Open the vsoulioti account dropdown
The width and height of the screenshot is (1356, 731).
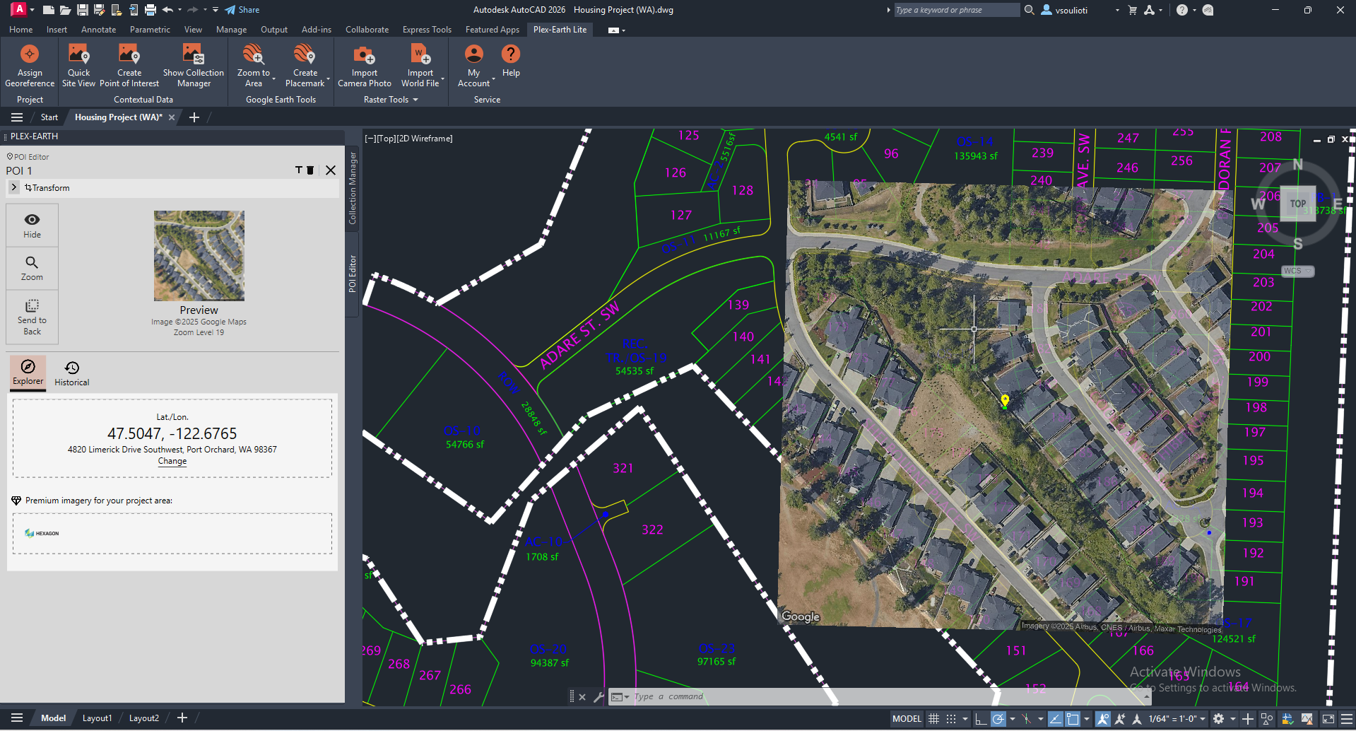coord(1117,10)
